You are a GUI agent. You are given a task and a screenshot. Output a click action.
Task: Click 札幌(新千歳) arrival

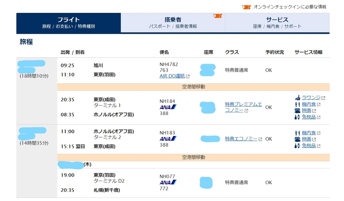[x=107, y=190]
